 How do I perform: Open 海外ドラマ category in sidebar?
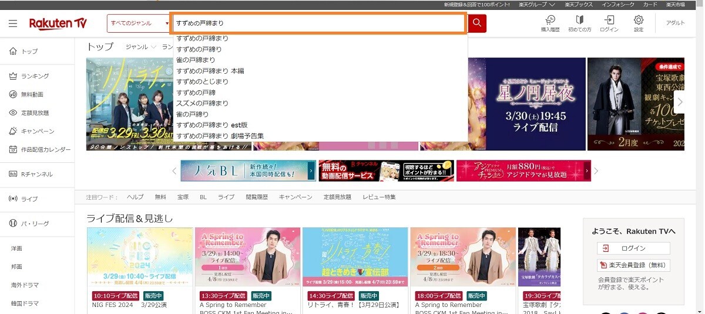[x=25, y=285]
